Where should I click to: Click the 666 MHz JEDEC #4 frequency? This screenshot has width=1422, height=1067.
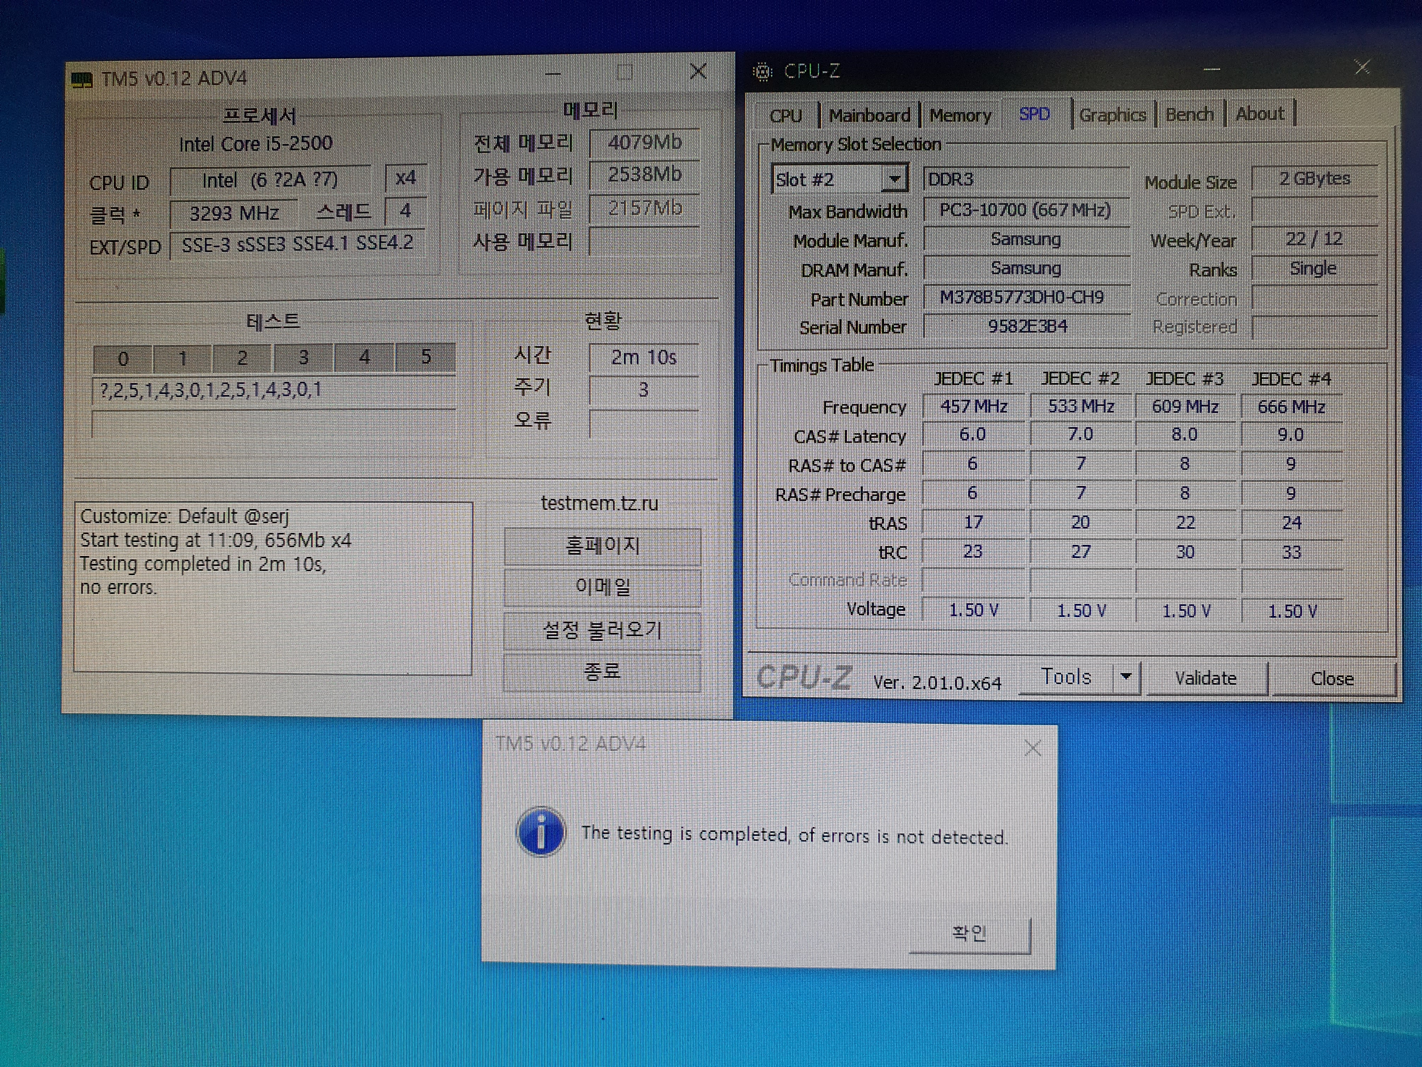click(1292, 407)
